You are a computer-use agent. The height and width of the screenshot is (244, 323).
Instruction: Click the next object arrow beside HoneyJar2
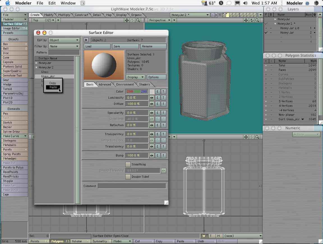click(x=216, y=15)
